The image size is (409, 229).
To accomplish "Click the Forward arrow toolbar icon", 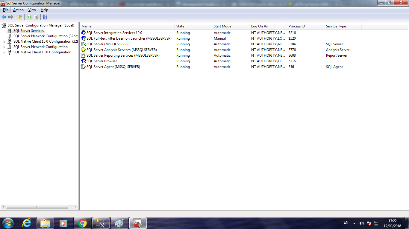I will (11, 17).
